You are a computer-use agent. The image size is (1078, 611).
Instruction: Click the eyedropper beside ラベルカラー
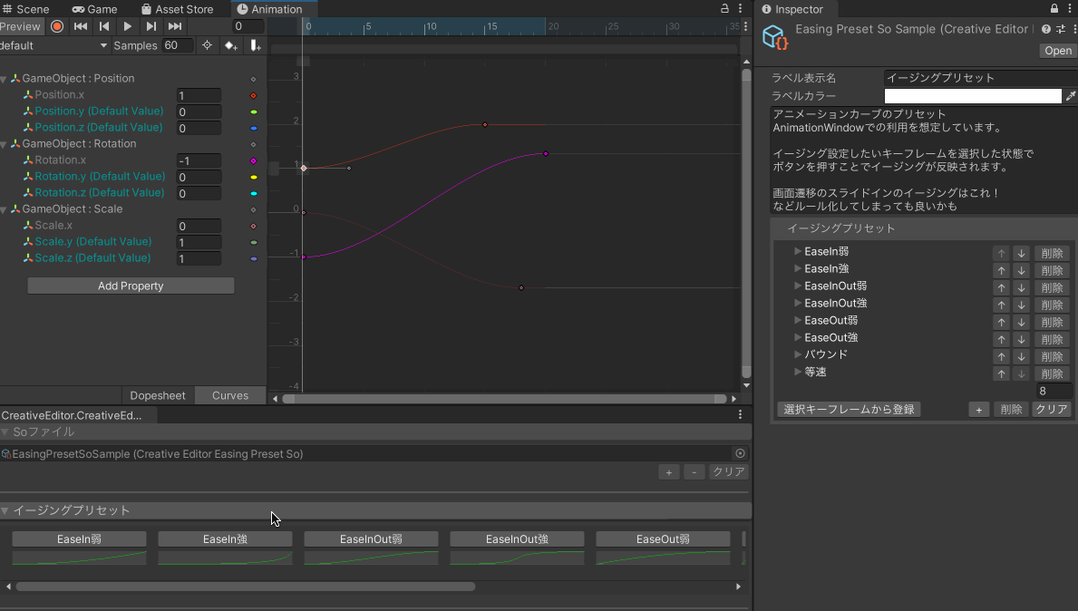click(x=1072, y=96)
